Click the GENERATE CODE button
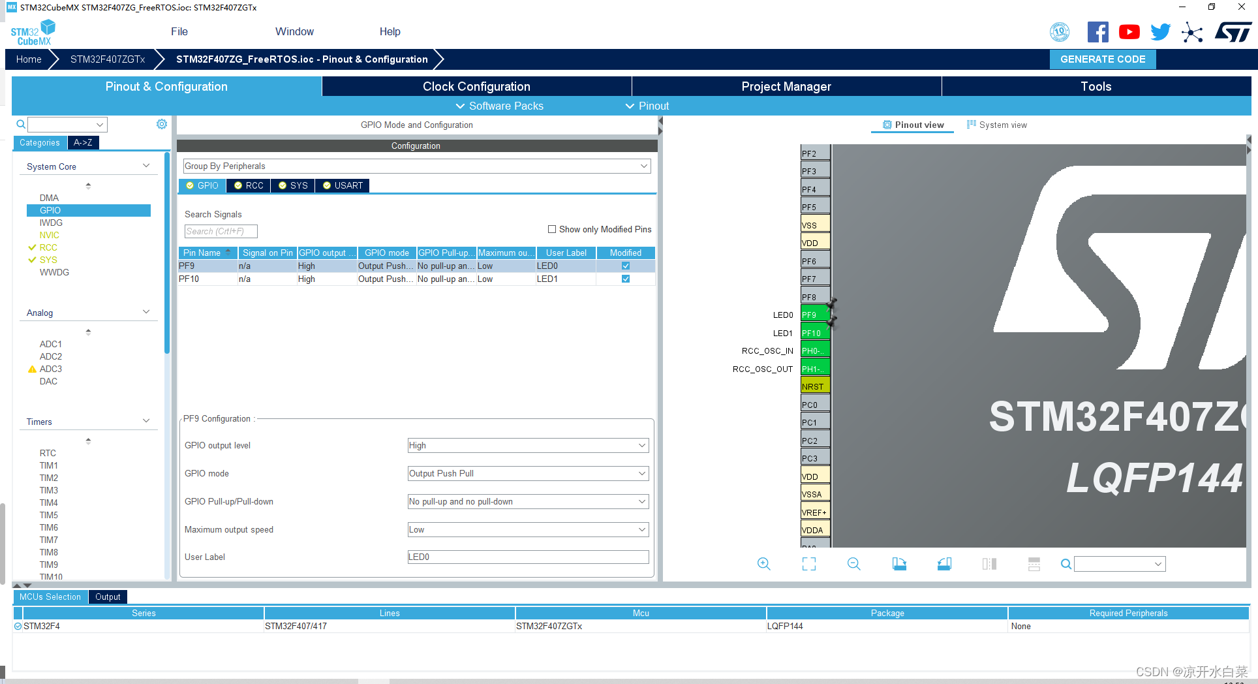The height and width of the screenshot is (684, 1258). [1103, 59]
